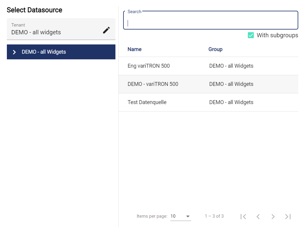Go to the next page arrow
This screenshot has height=229, width=306.
pyautogui.click(x=273, y=216)
